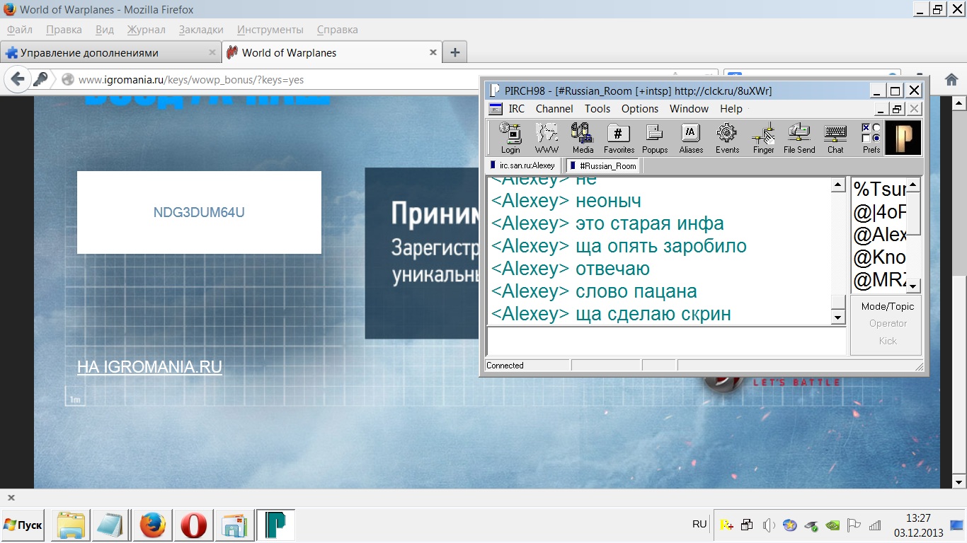The image size is (967, 543).
Task: Click the key icon next to address bar
Action: click(x=40, y=79)
